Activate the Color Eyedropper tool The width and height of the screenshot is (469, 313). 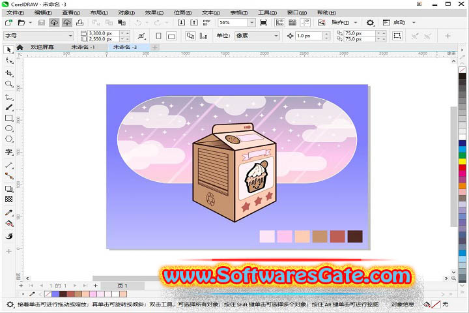pos(9,213)
